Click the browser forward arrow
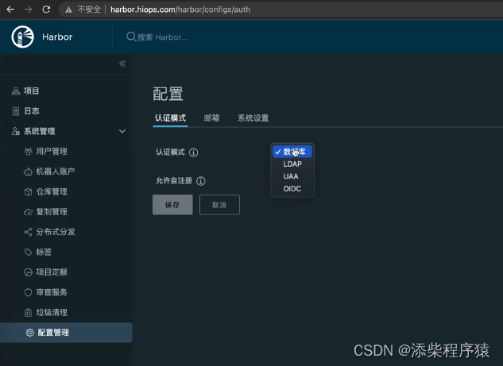The width and height of the screenshot is (503, 366). [29, 10]
